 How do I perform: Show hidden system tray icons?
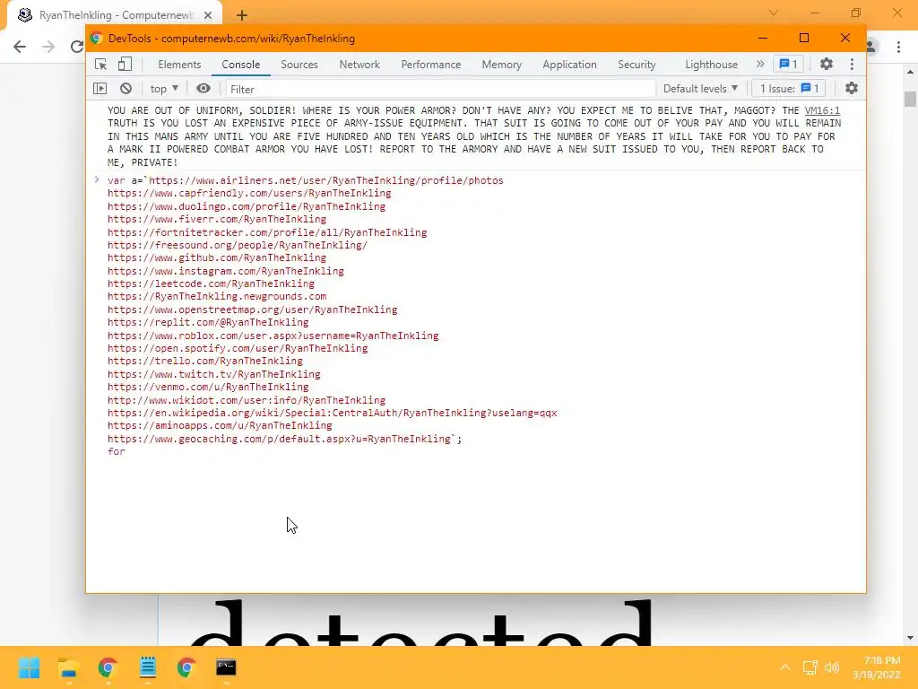click(x=785, y=667)
